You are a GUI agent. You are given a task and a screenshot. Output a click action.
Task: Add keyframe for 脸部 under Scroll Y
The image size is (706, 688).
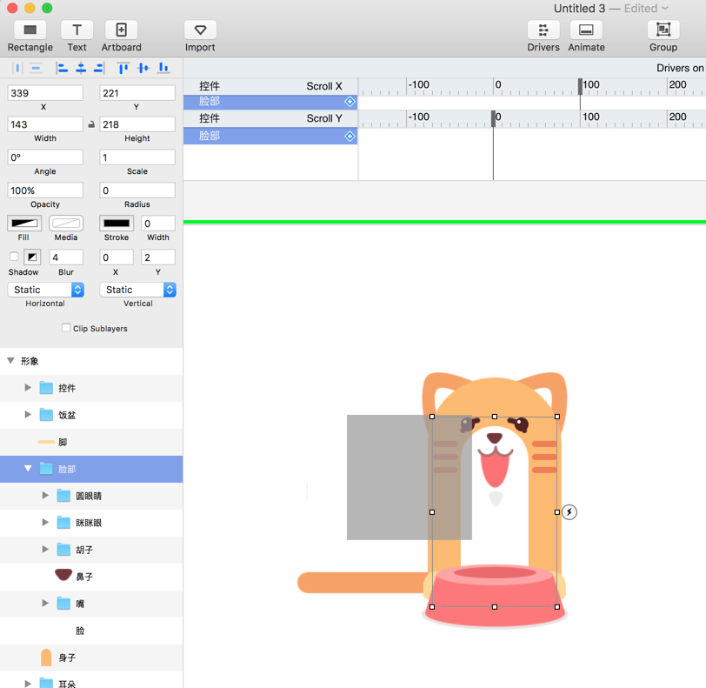[350, 136]
